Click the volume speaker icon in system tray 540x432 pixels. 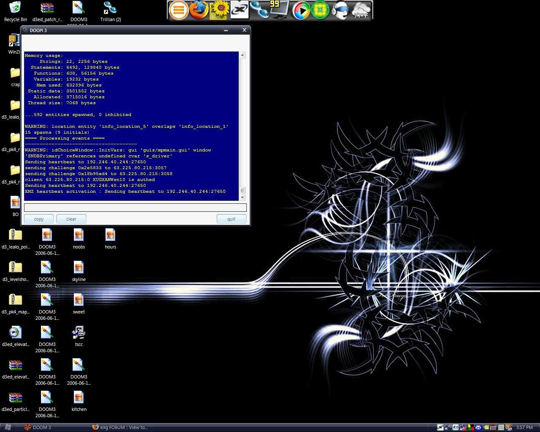click(456, 427)
